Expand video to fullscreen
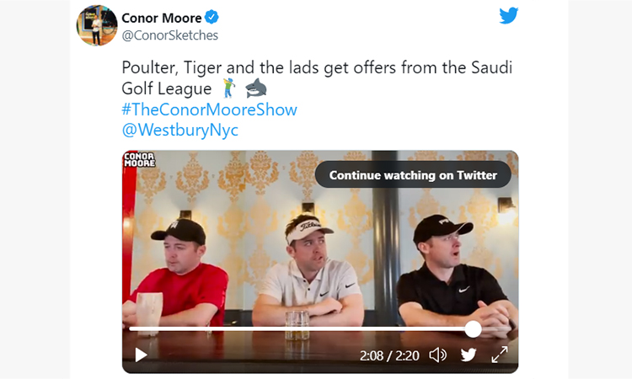The image size is (632, 379). [500, 355]
